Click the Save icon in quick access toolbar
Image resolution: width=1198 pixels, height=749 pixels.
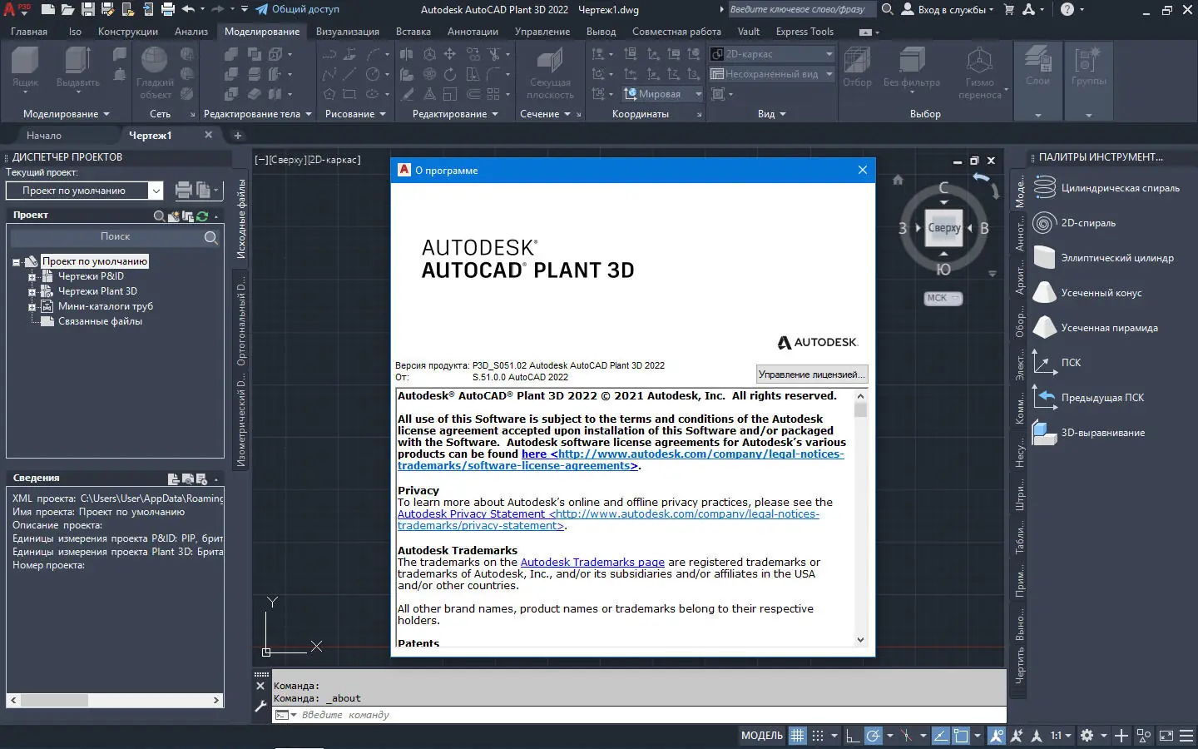pyautogui.click(x=88, y=10)
